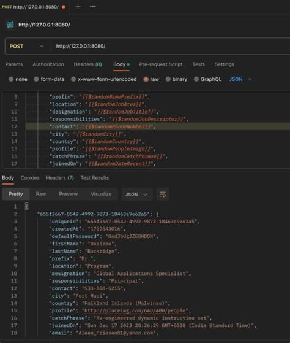The height and width of the screenshot is (343, 290).
Task: Open the request Headers (8) tab
Action: point(87,64)
